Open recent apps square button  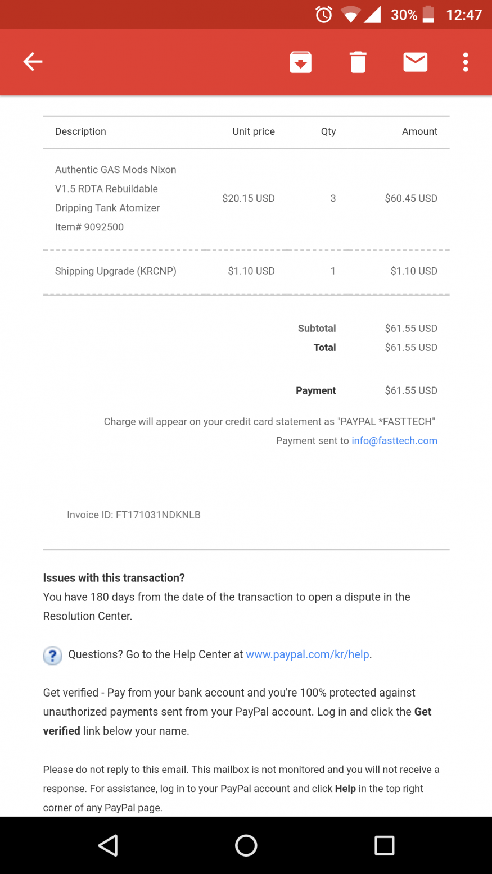pos(384,845)
